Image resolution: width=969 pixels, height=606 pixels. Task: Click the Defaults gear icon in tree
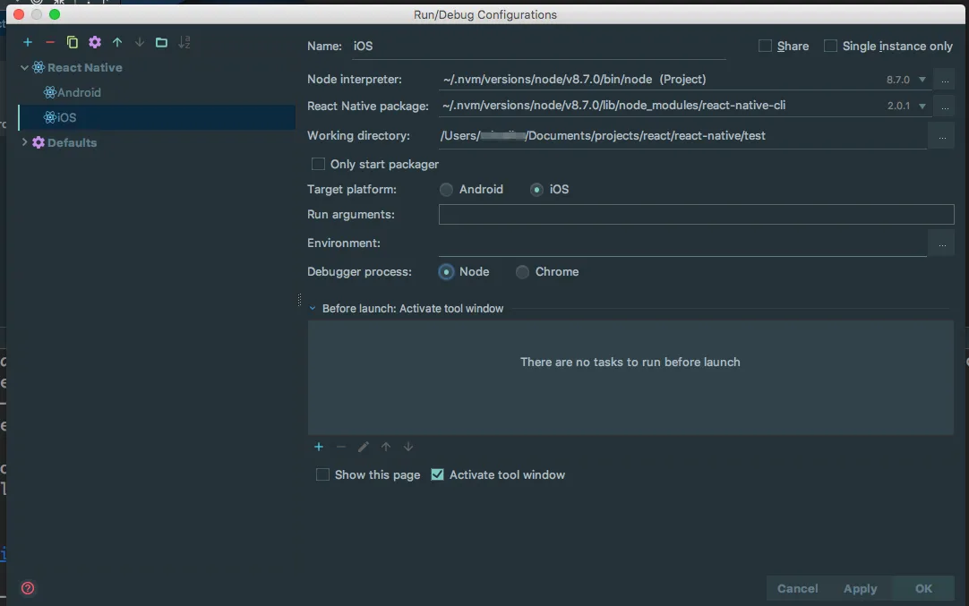(x=39, y=142)
